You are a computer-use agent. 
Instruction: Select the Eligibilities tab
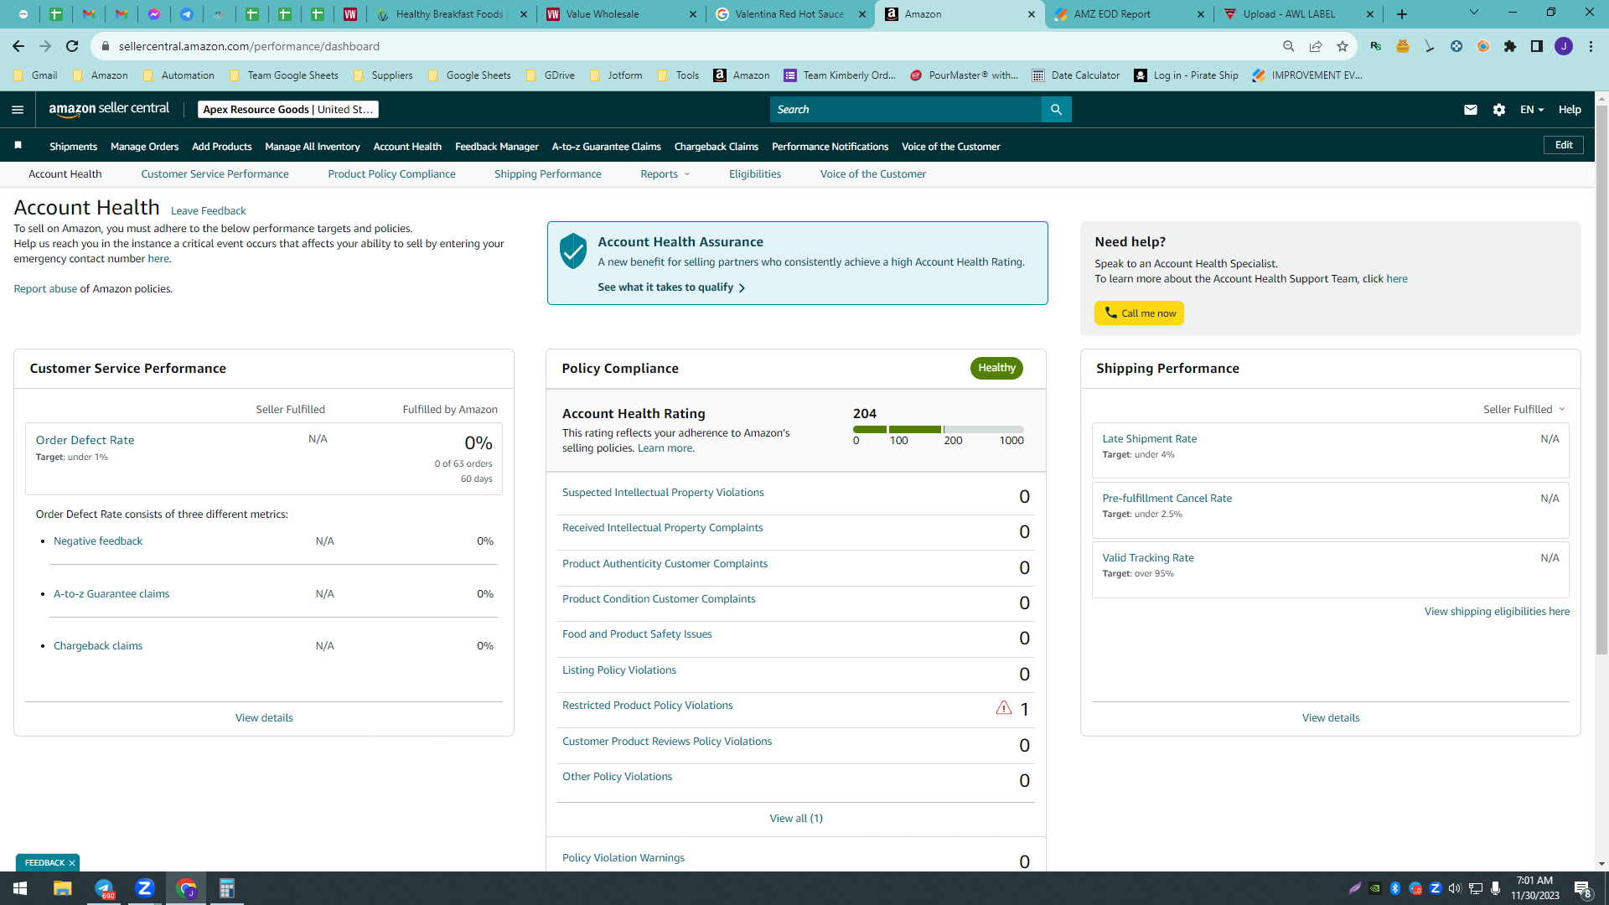[x=755, y=174]
